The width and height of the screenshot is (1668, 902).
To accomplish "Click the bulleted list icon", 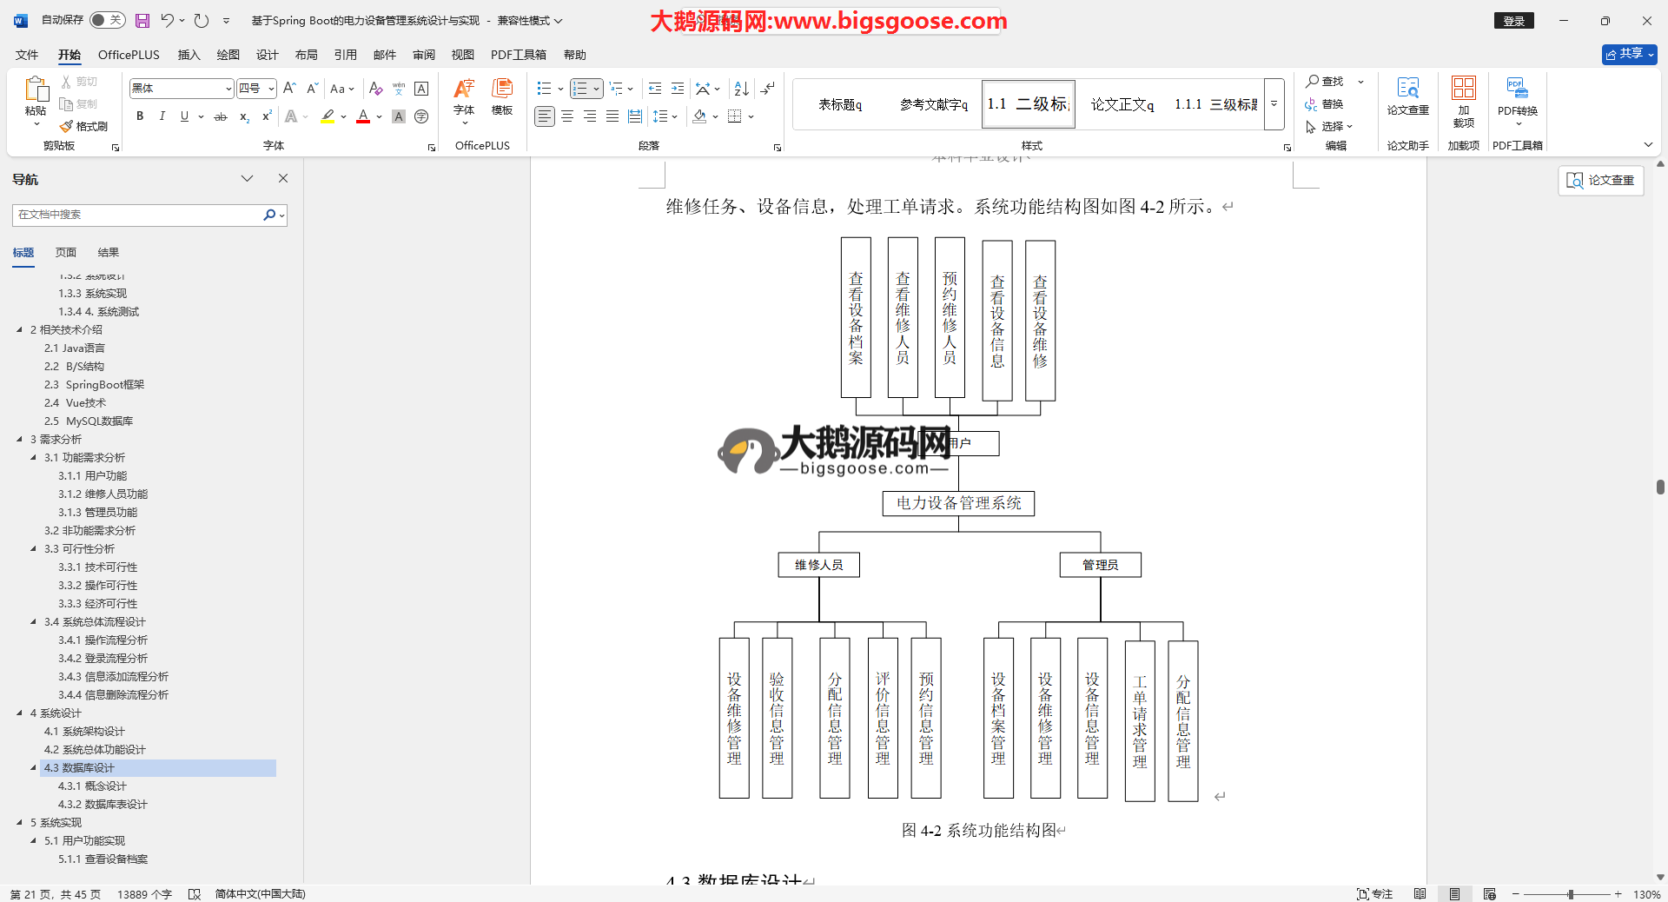I will (x=544, y=89).
